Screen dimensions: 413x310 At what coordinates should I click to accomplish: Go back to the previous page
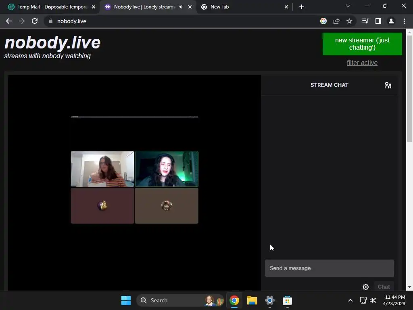coord(9,21)
